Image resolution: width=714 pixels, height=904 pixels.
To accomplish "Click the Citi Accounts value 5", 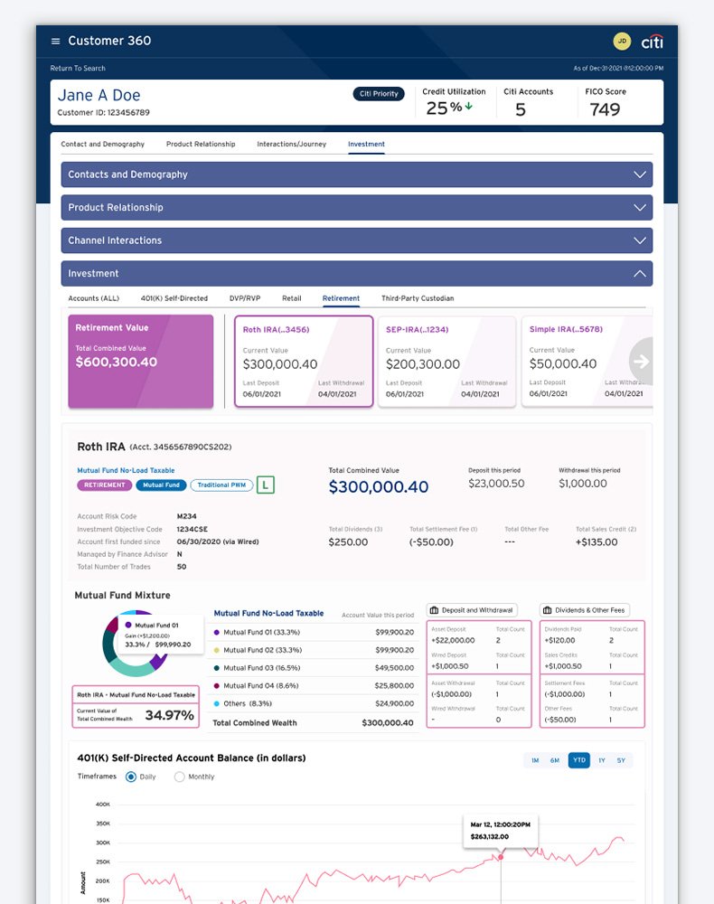I will [x=521, y=109].
